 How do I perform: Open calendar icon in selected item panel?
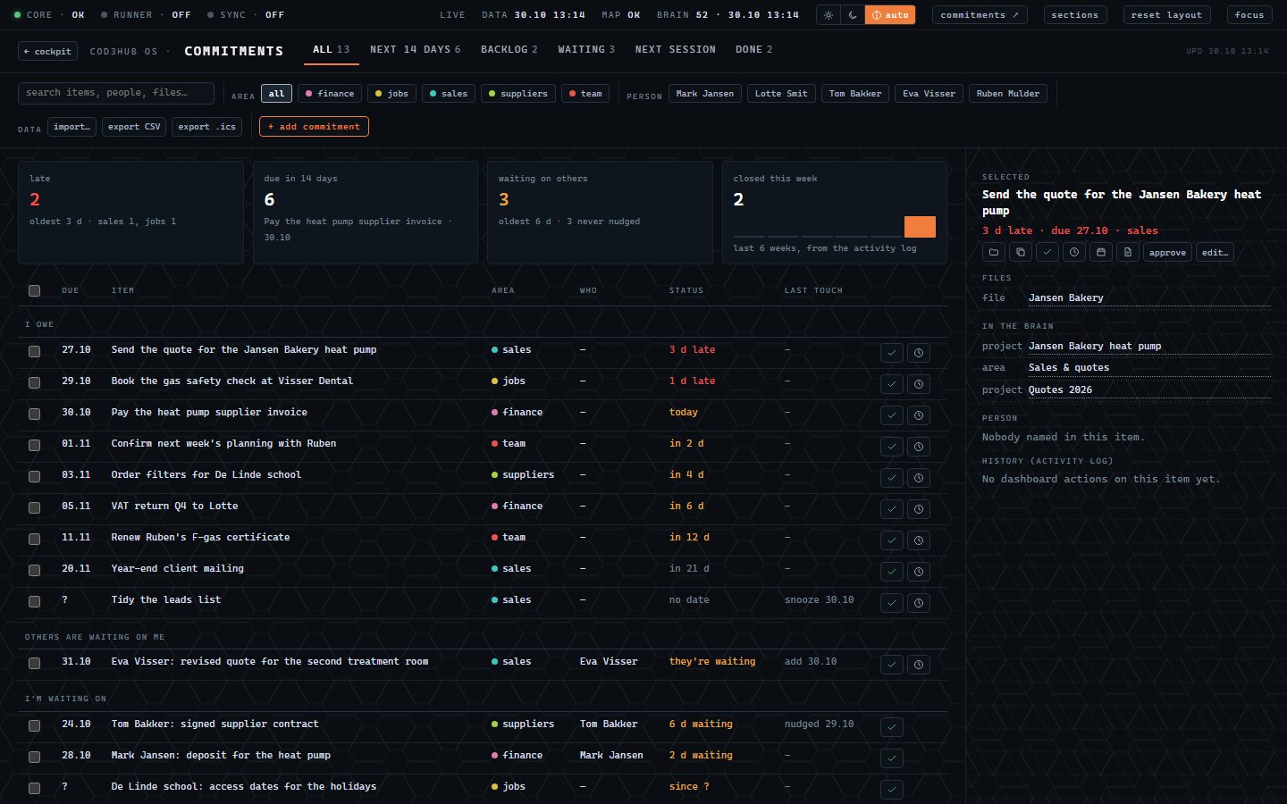(1101, 253)
